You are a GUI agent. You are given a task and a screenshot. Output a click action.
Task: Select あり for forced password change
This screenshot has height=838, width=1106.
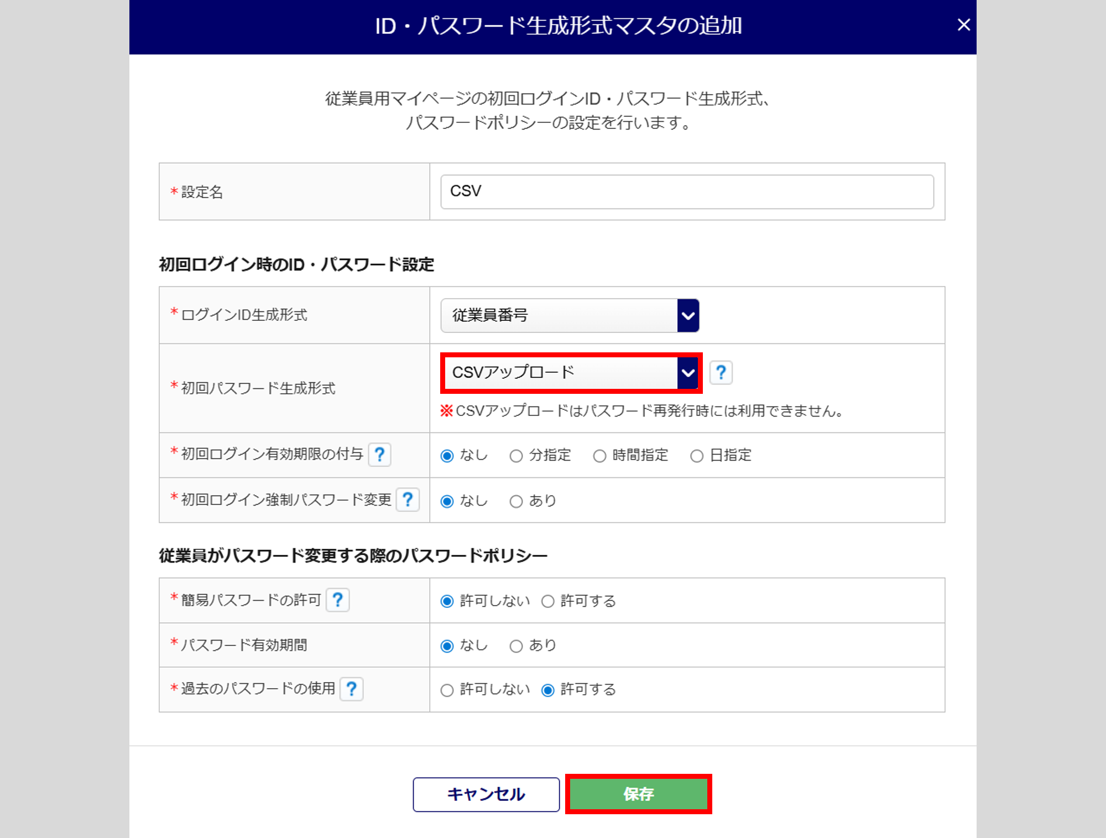pos(516,501)
